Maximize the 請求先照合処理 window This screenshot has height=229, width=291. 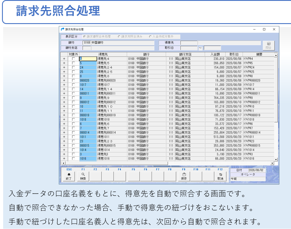[x=264, y=29]
